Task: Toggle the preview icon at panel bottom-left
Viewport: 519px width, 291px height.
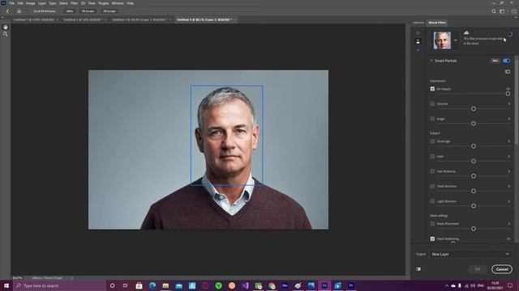Action: [x=418, y=269]
